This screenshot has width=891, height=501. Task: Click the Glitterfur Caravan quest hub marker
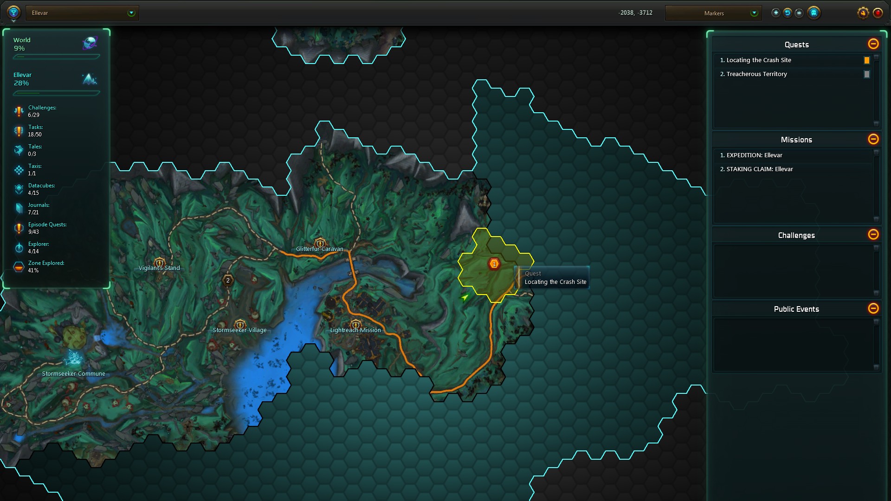(320, 243)
